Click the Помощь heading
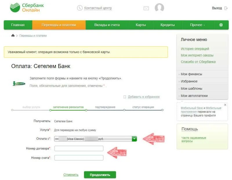This screenshot has width=232, height=180. click(190, 129)
